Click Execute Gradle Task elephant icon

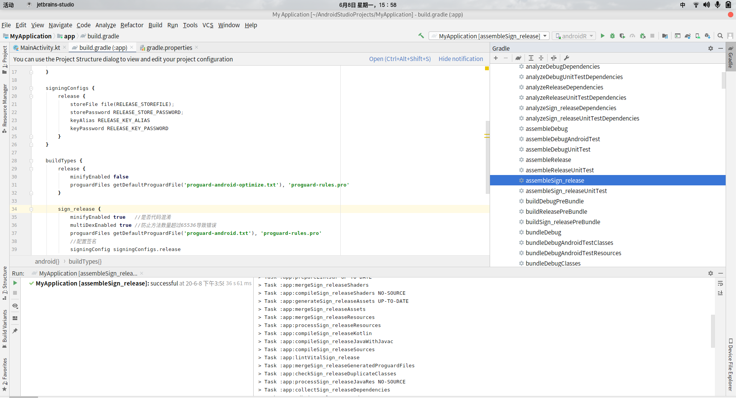tap(518, 58)
